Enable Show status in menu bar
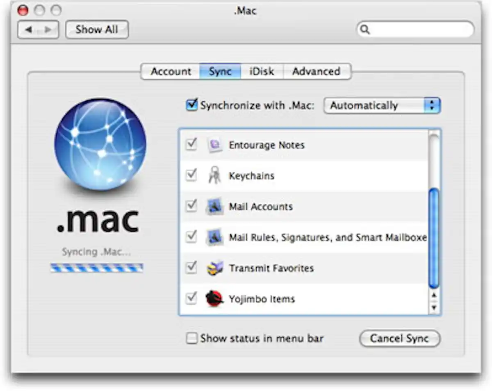492x391 pixels. point(191,338)
